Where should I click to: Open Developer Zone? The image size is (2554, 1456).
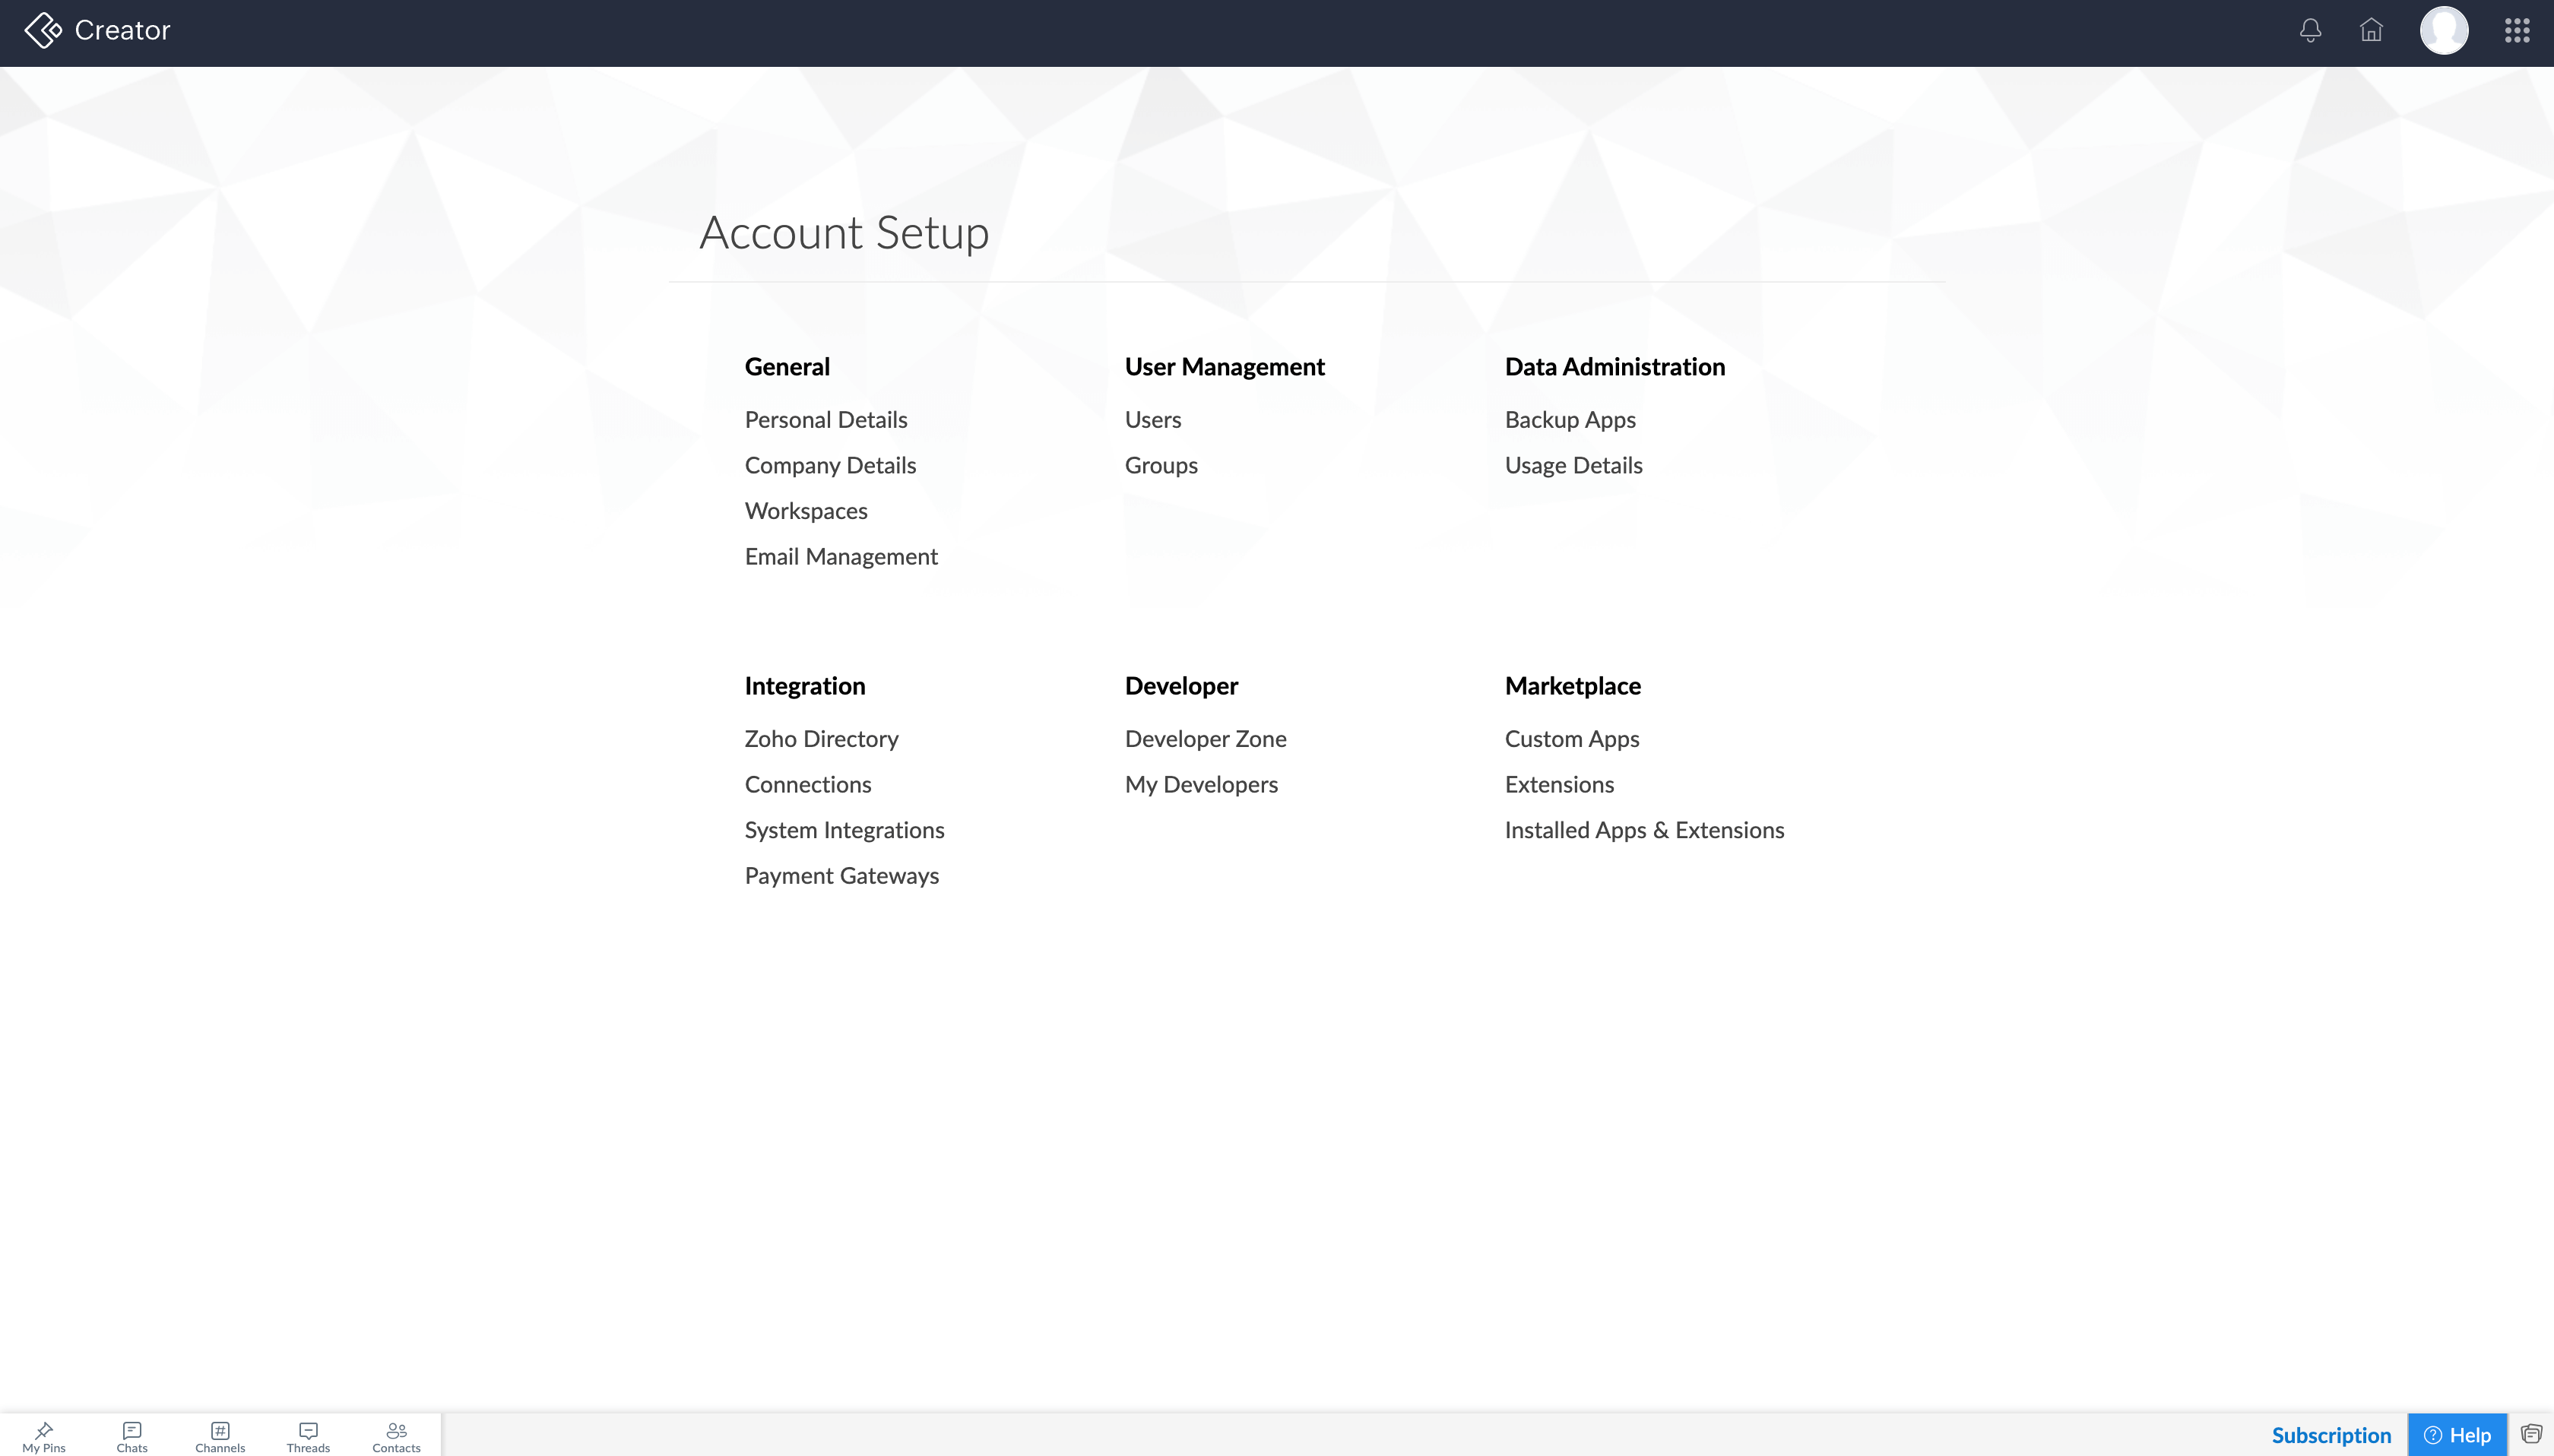(1205, 739)
